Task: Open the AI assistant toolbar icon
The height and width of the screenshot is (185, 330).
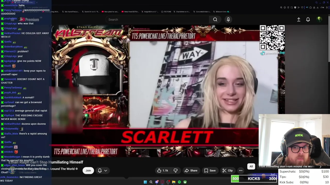Action: tap(322, 7)
